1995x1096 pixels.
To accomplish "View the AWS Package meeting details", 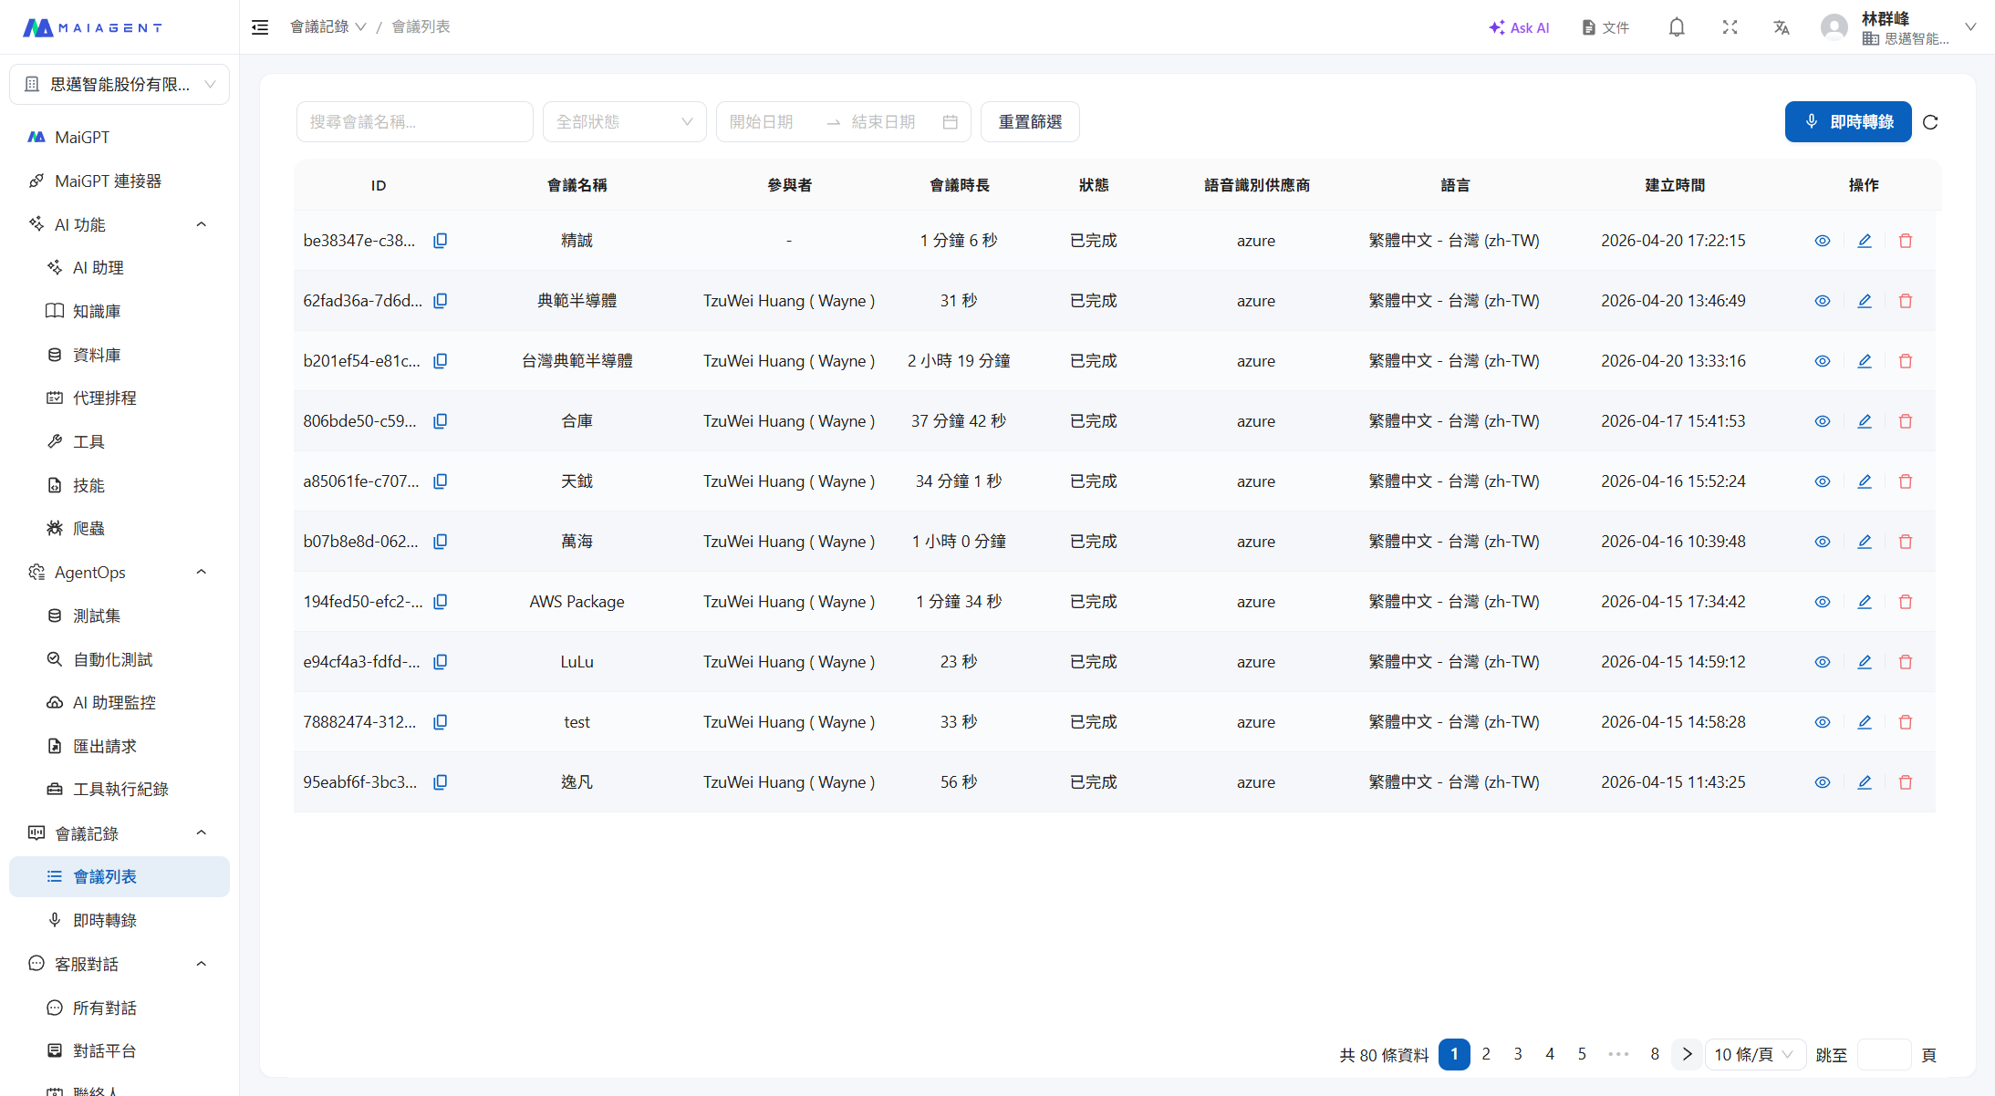I will [1823, 602].
